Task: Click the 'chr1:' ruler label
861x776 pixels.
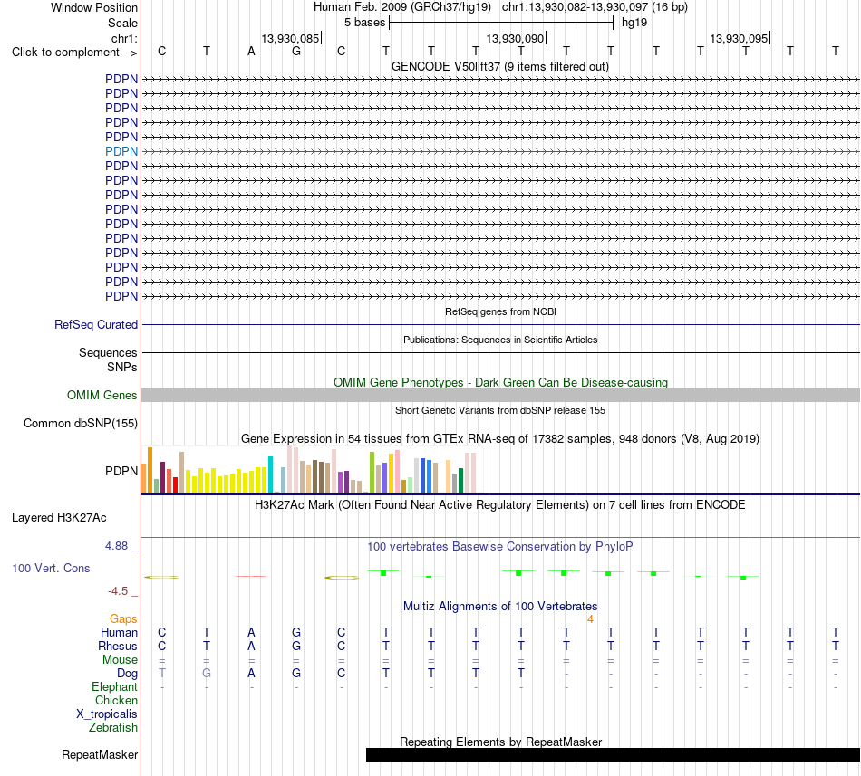Action: [124, 38]
